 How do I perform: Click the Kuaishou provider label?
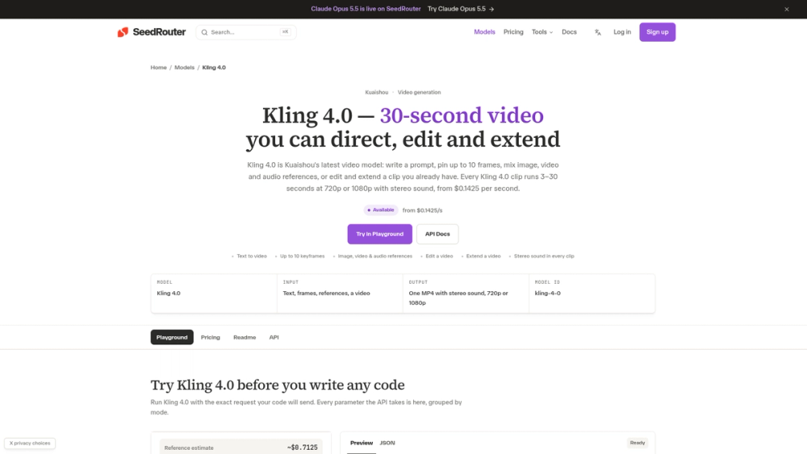377,93
